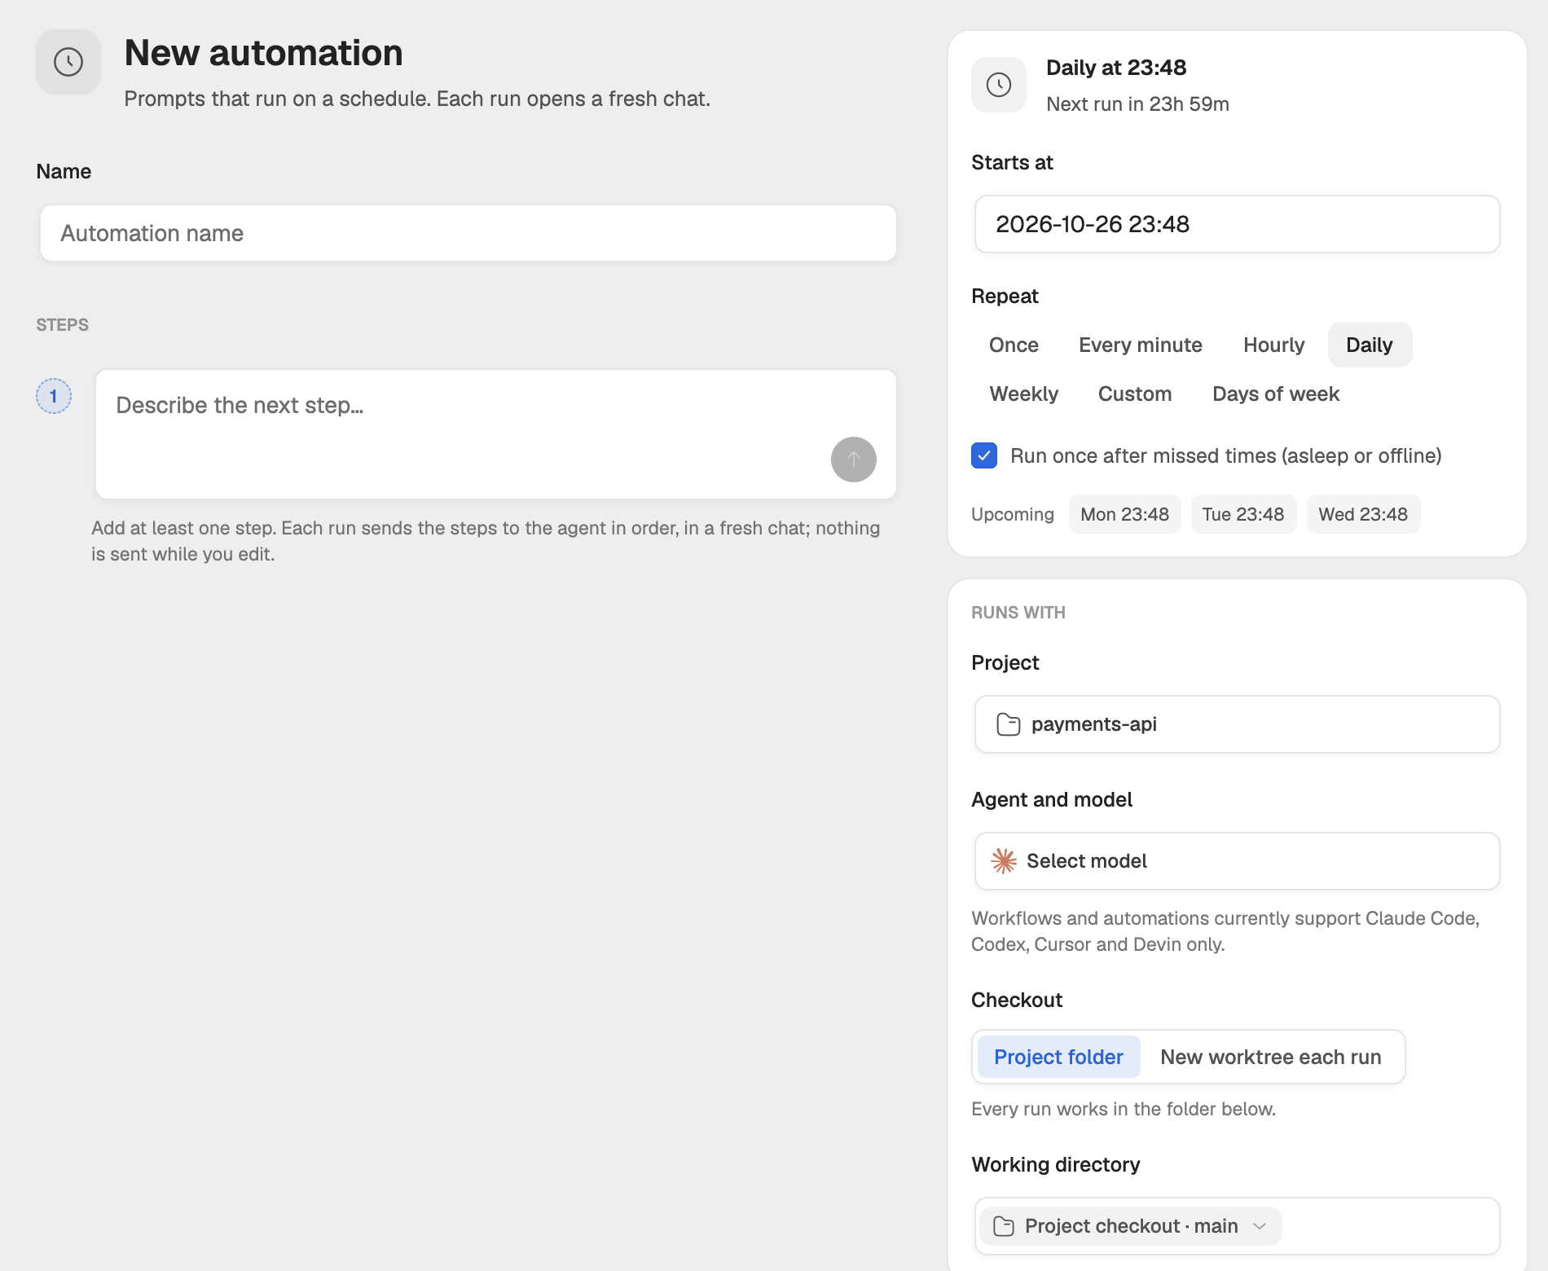Viewport: 1548px width, 1271px height.
Task: Click the Run once after missed times label
Action: 1226,455
